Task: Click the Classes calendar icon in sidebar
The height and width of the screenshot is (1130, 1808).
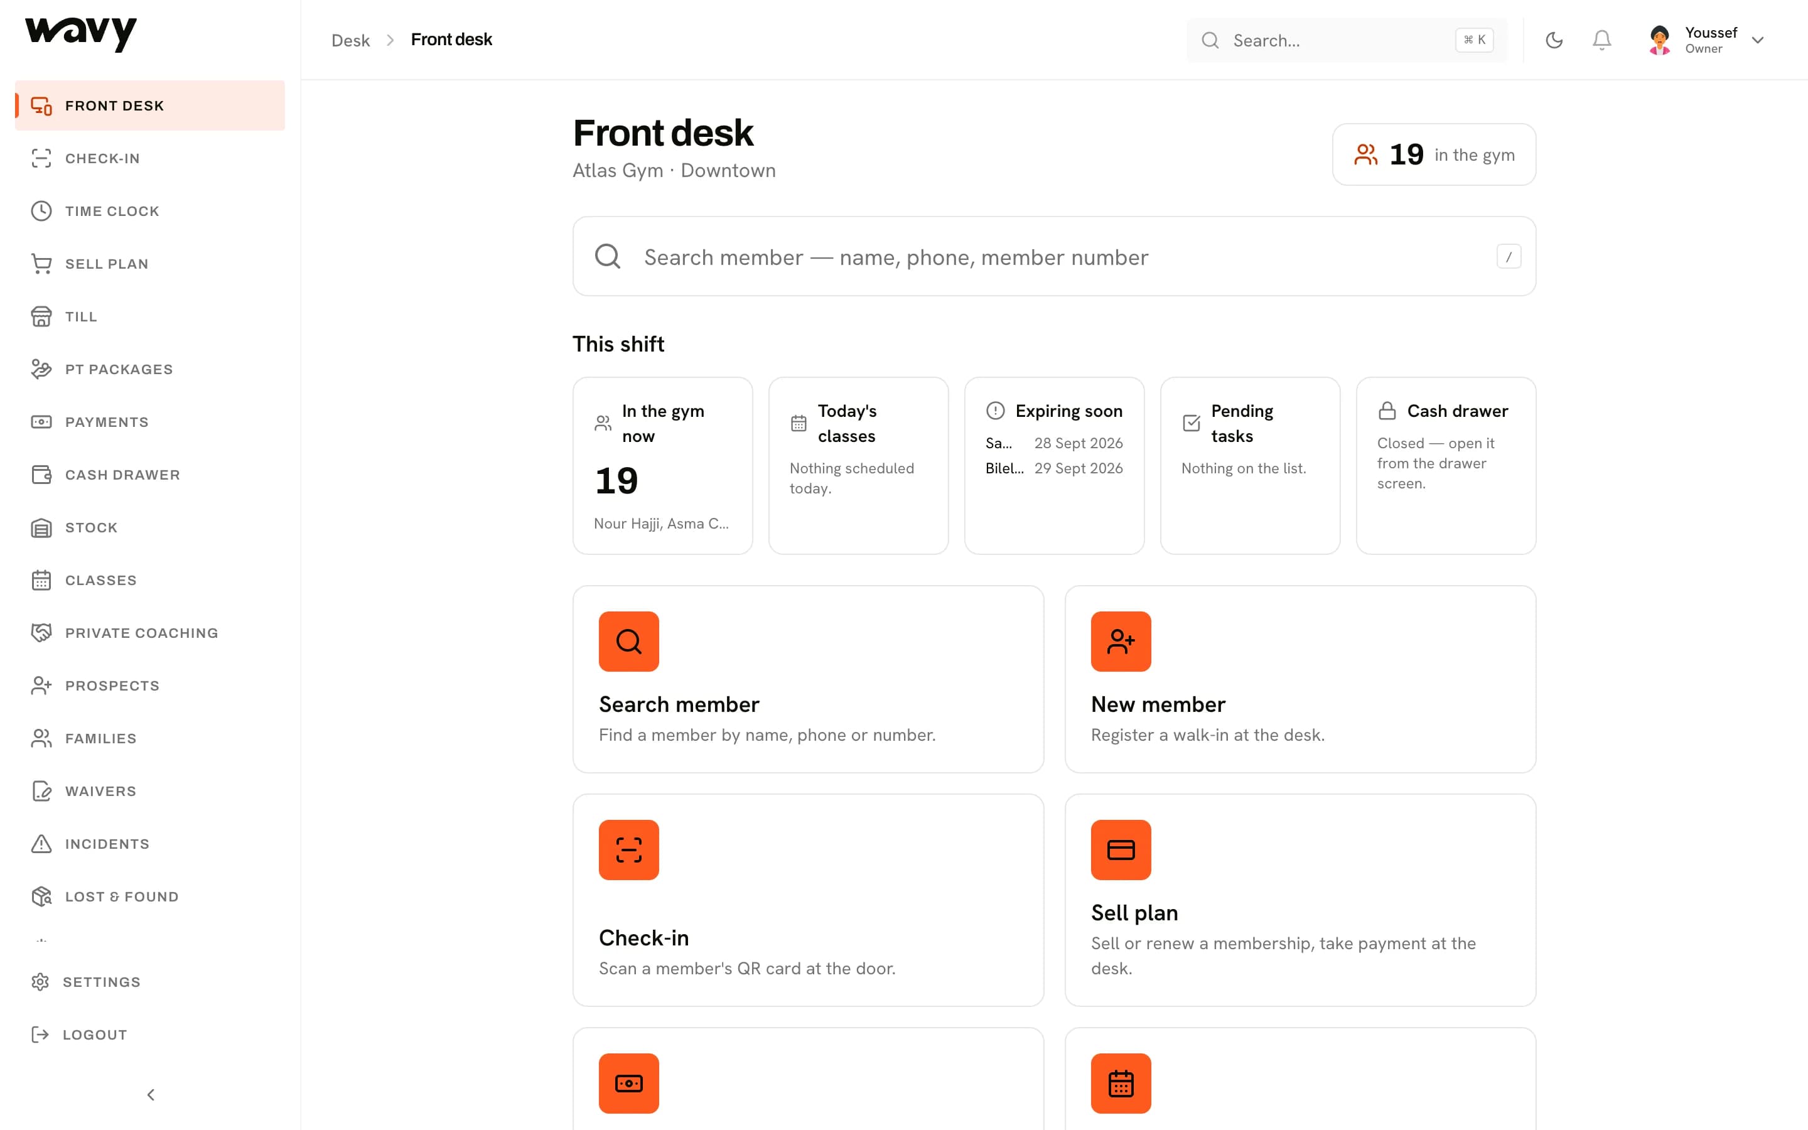Action: 41,581
